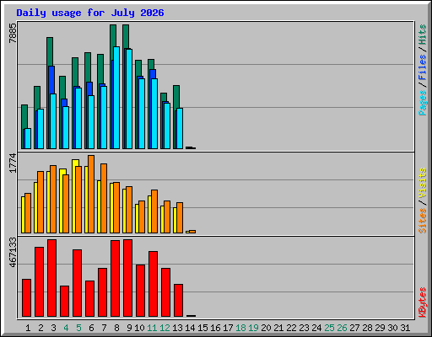Click day 6 on the x-axis

pos(91,328)
